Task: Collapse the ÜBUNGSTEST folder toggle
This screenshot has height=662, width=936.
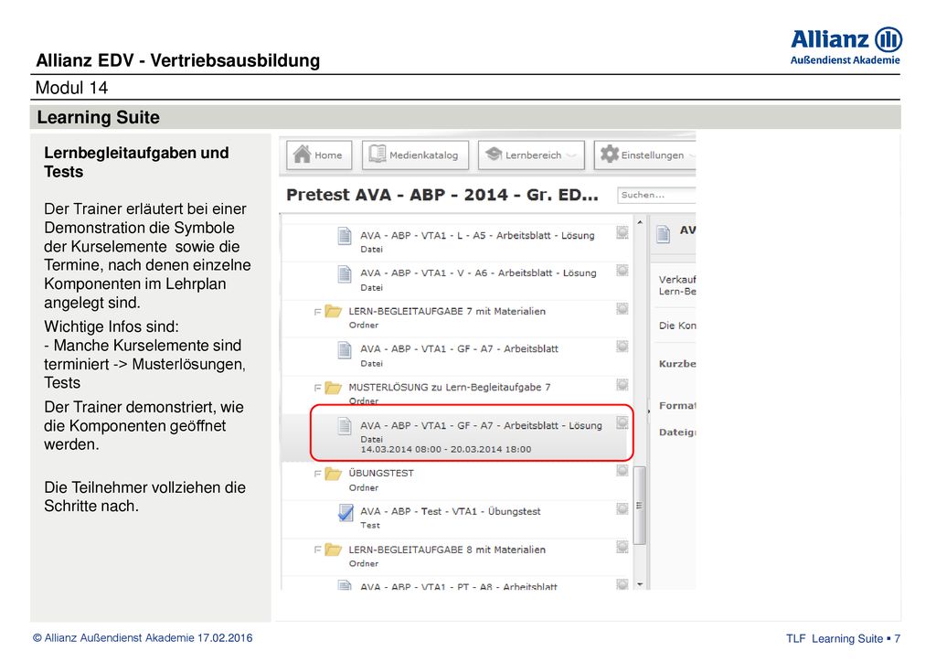Action: [317, 474]
